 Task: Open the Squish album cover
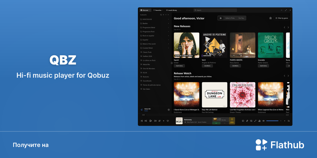click(x=187, y=45)
